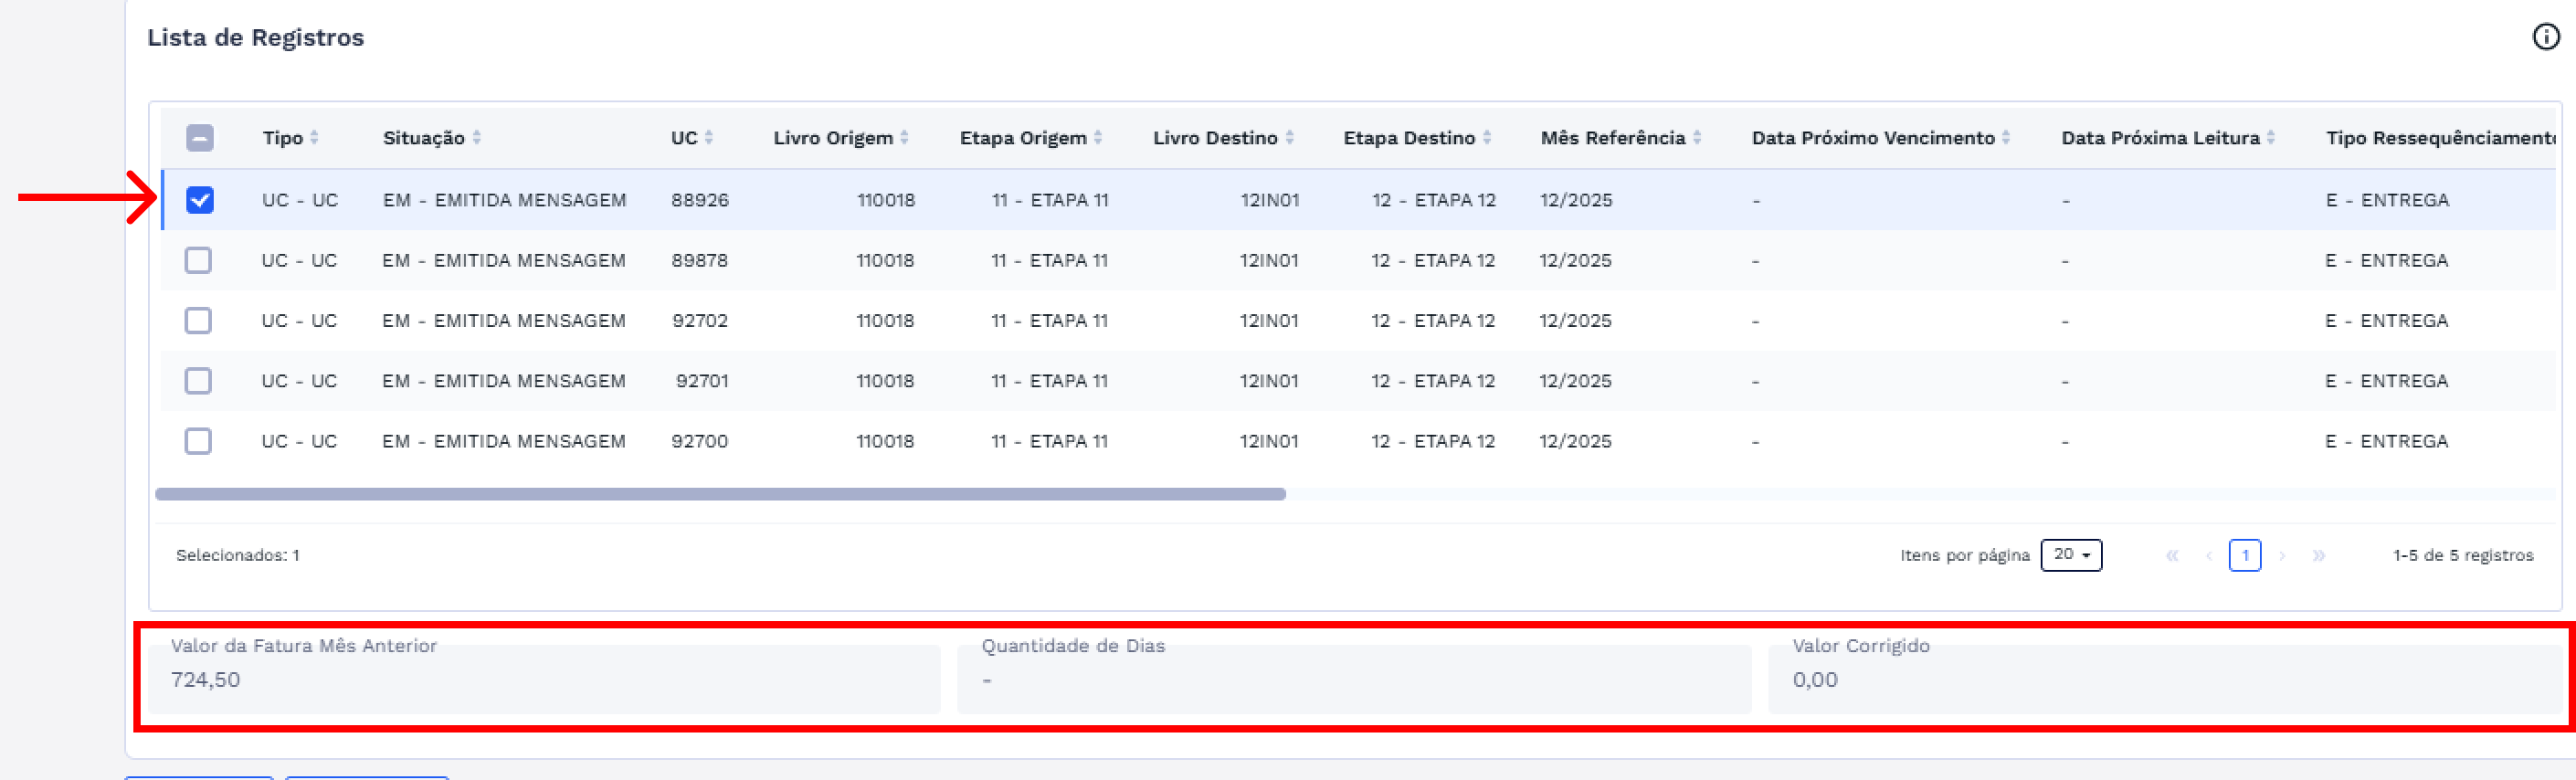2576x780 pixels.
Task: Click the UC cell 92700
Action: click(699, 441)
